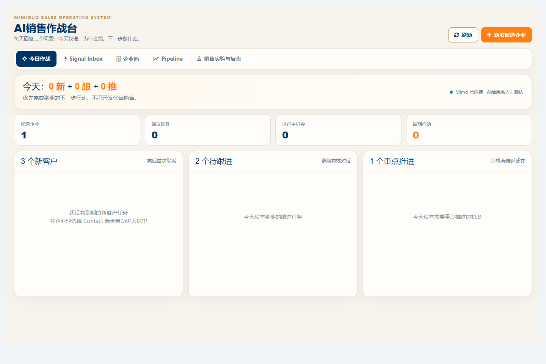Image resolution: width=546 pixels, height=364 pixels.
Task: Open the 销售实验与复盘 tab
Action: [219, 59]
